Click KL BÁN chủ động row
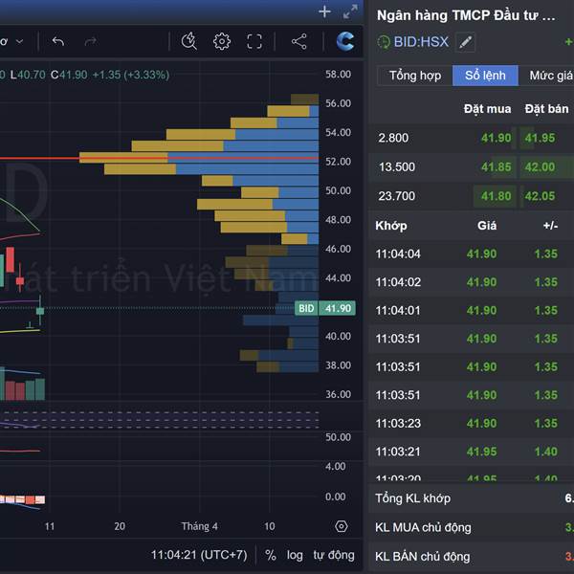The image size is (574, 574). tap(472, 557)
